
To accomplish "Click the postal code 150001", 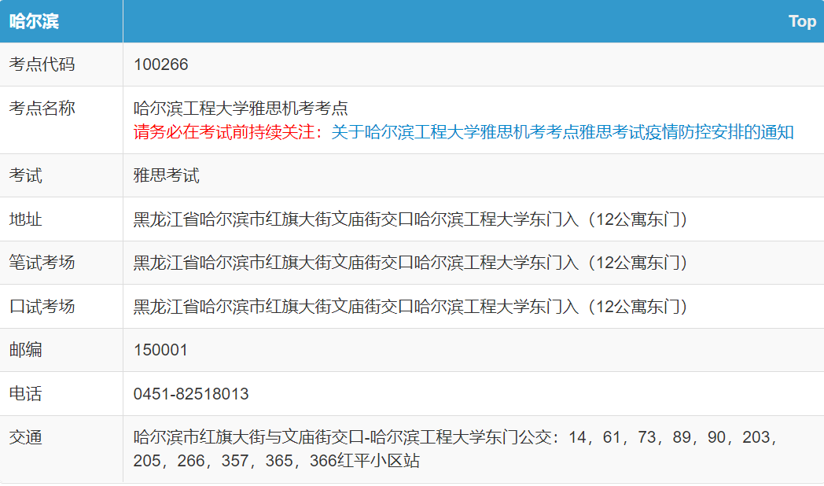I will [161, 350].
